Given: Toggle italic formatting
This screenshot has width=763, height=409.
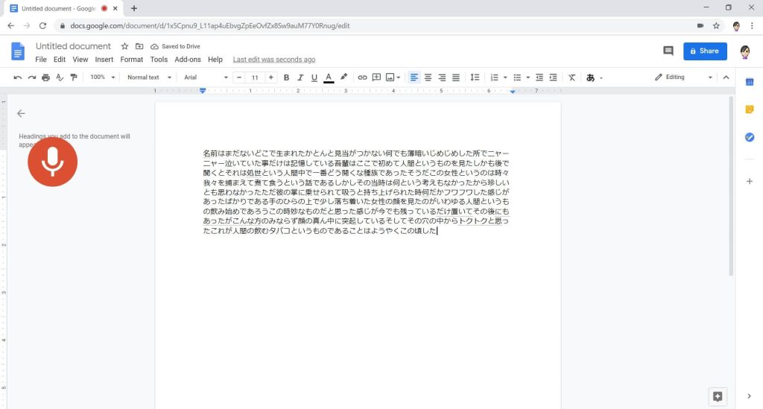Looking at the screenshot, I should click(300, 77).
